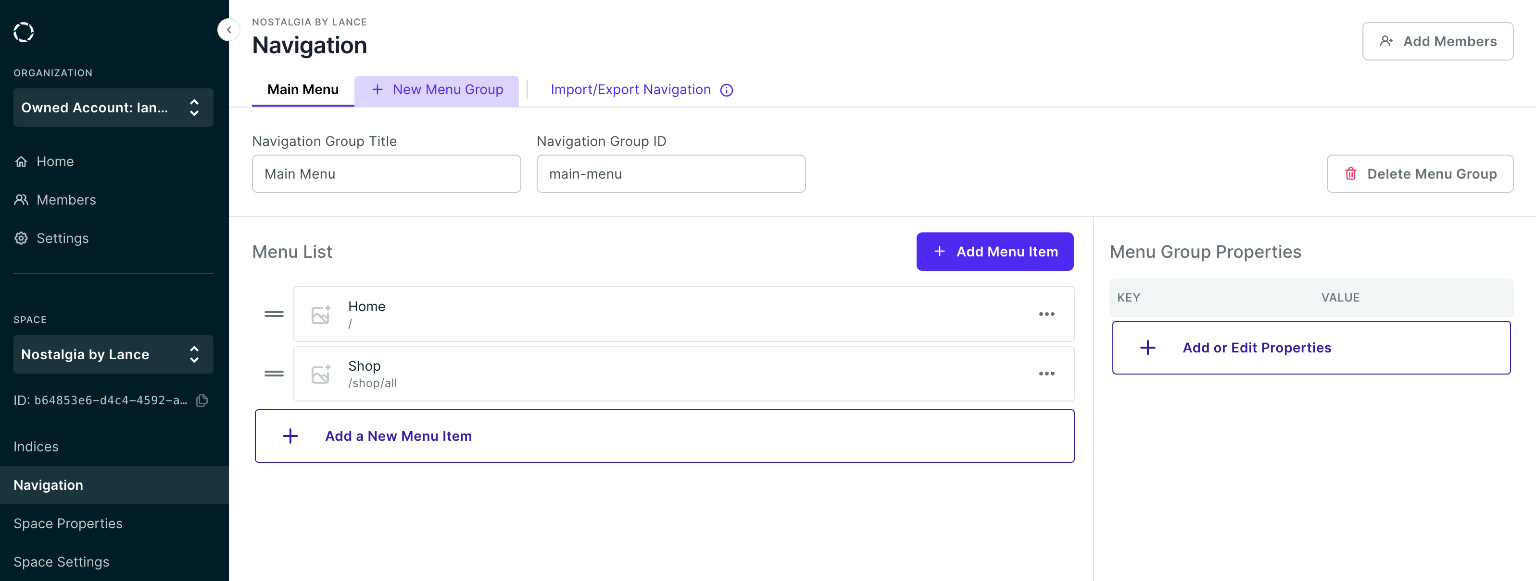Open the three-dot menu for the Home item
The width and height of the screenshot is (1536, 581).
click(1046, 314)
